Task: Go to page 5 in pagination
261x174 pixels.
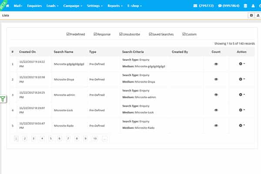Action: pyautogui.click(x=51, y=138)
